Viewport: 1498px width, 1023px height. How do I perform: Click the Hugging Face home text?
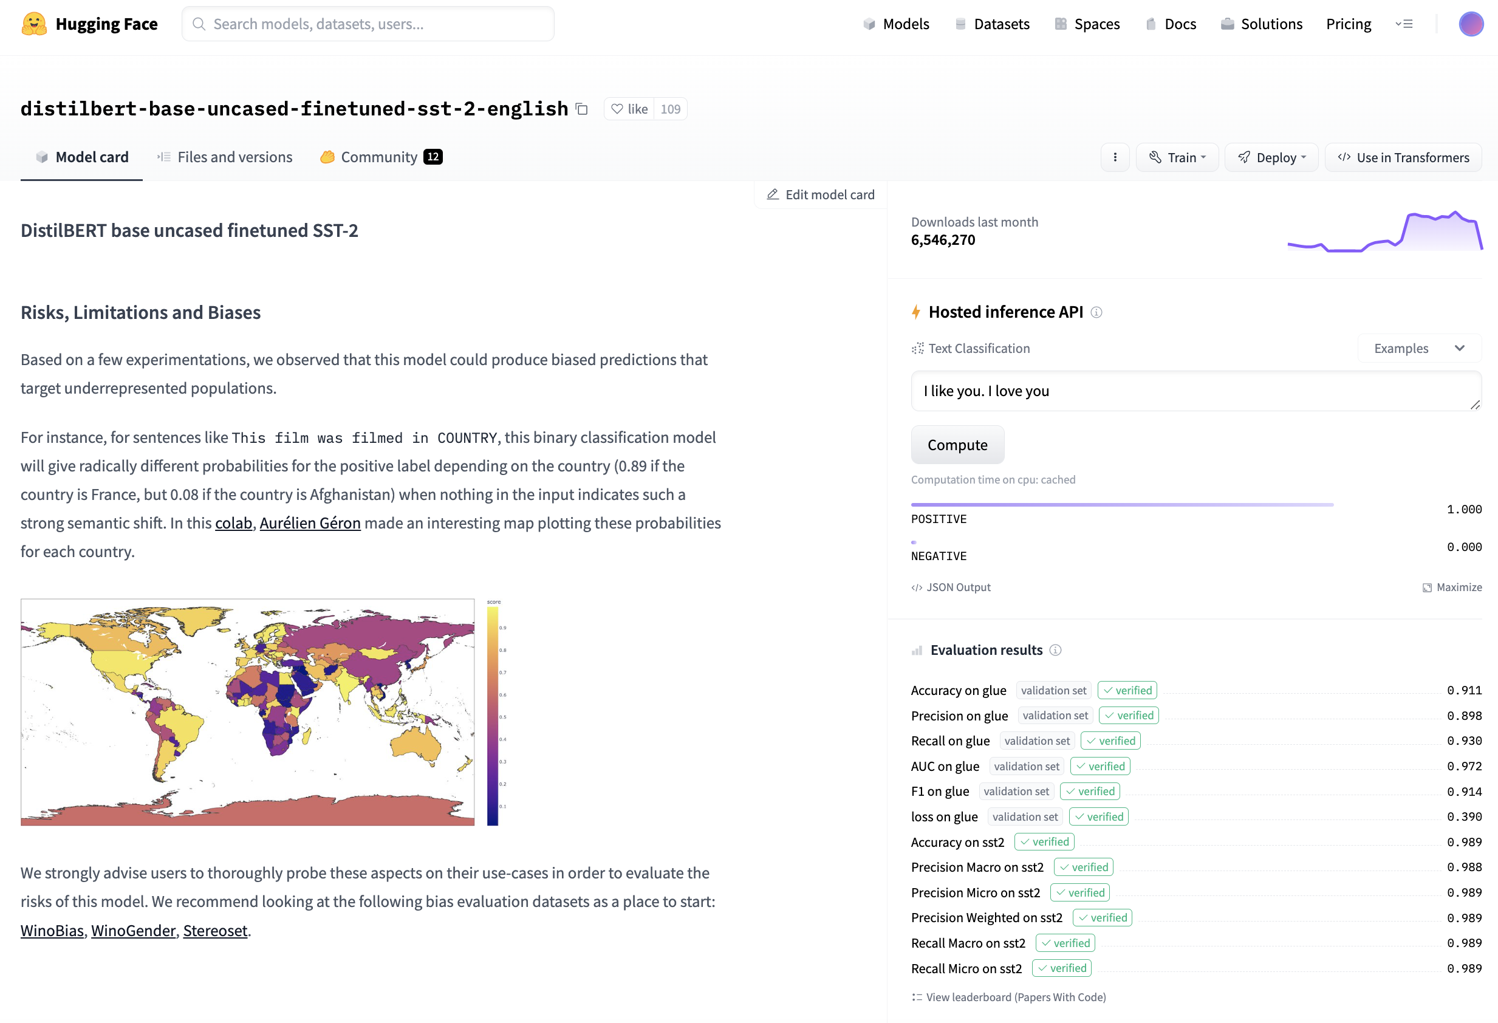point(106,24)
